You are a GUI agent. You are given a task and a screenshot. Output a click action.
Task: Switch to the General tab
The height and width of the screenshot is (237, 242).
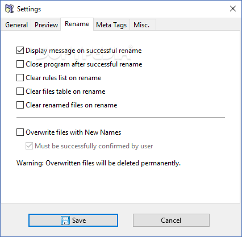(x=16, y=25)
